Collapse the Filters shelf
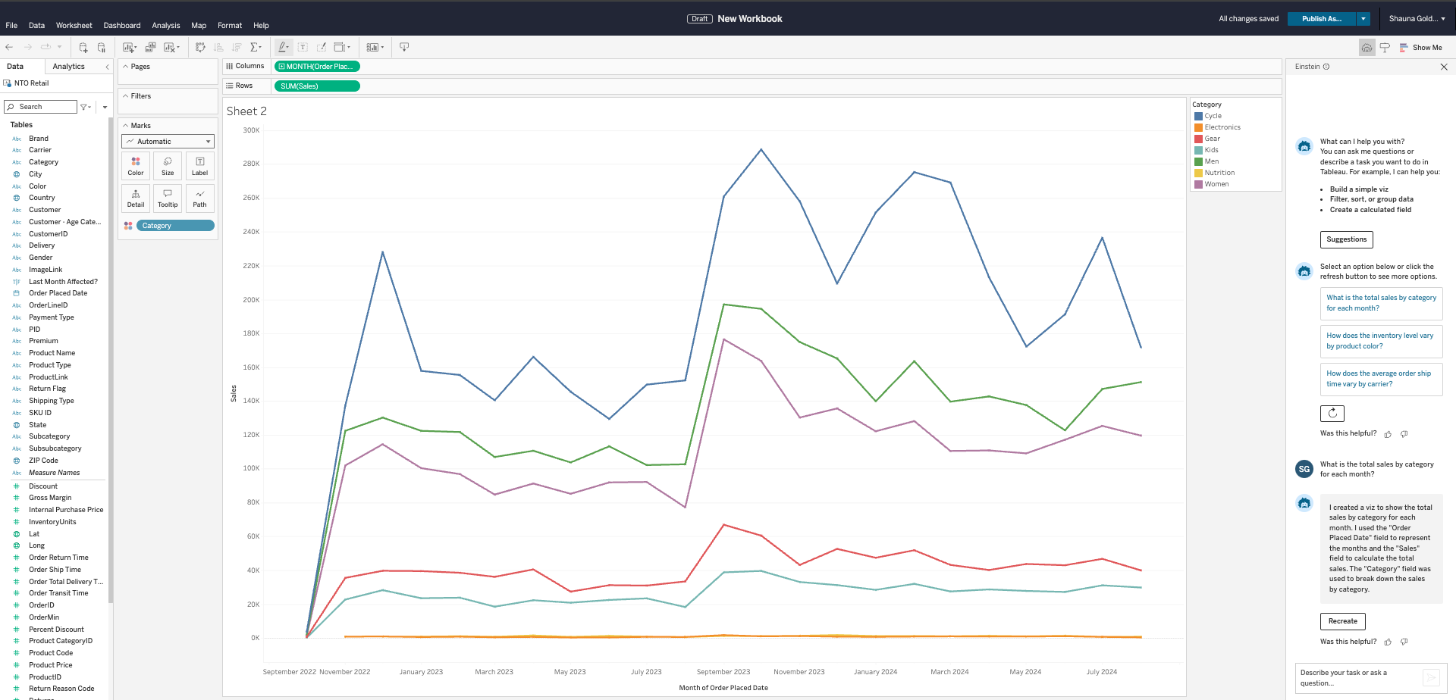Screen dimensions: 1456x700 125,96
